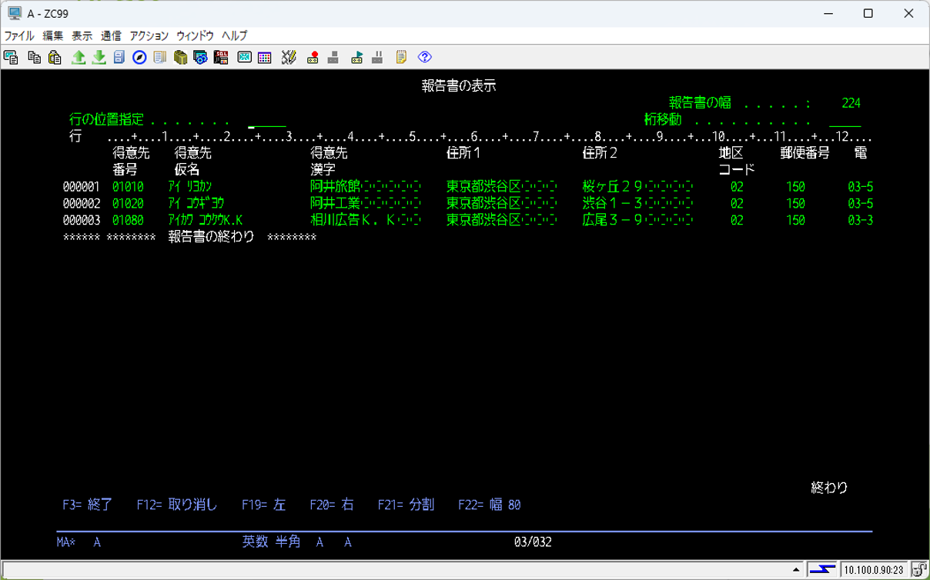Viewport: 930px width, 580px height.
Task: Click the 報告書の終わり end marker
Action: click(x=211, y=237)
